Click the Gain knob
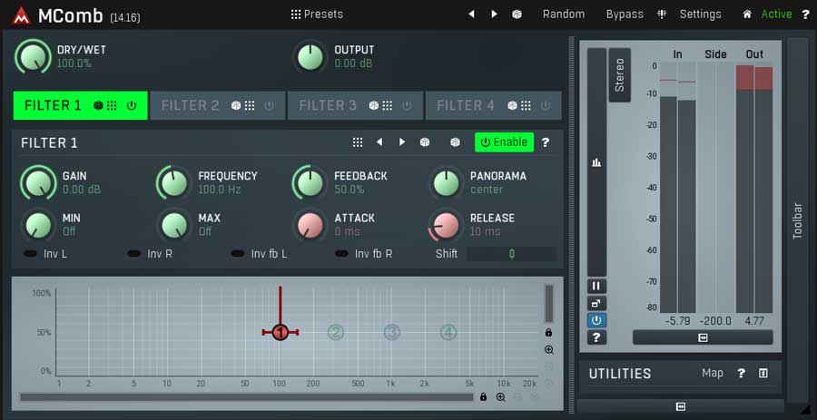This screenshot has height=420, width=817. (x=38, y=182)
